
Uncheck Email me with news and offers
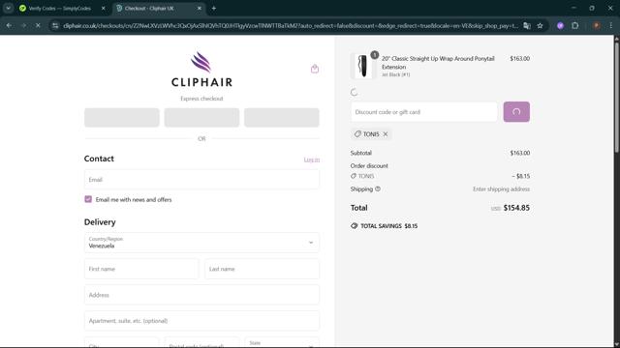[x=88, y=199]
